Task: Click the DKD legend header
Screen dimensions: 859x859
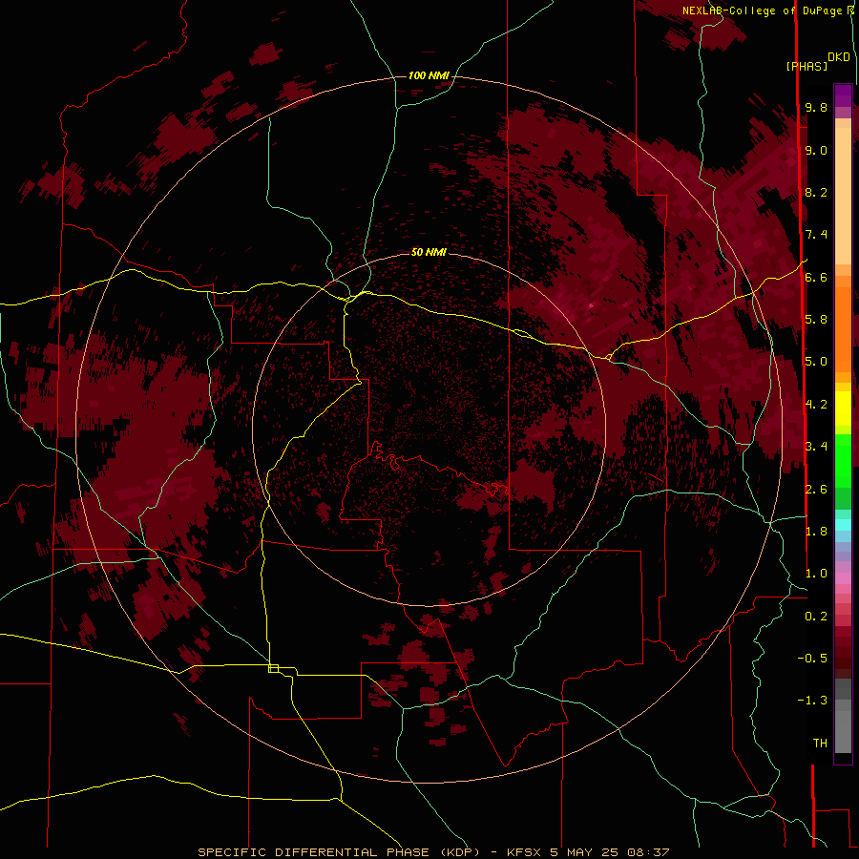Action: point(839,57)
